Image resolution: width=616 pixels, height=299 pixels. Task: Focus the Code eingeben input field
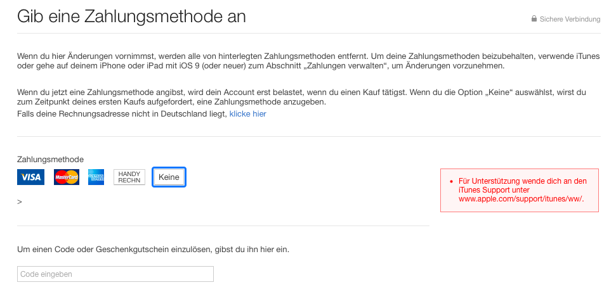115,274
